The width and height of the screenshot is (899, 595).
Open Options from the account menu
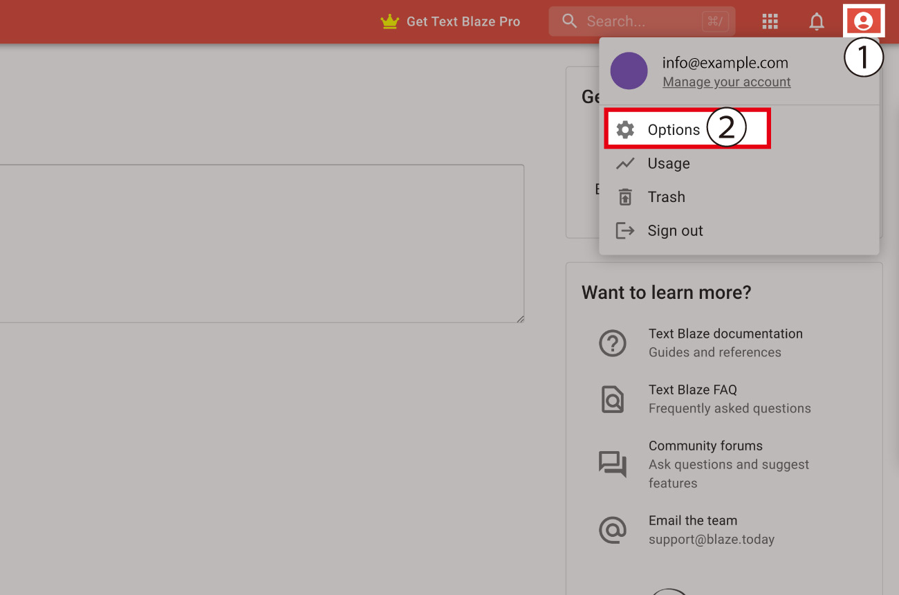tap(687, 129)
